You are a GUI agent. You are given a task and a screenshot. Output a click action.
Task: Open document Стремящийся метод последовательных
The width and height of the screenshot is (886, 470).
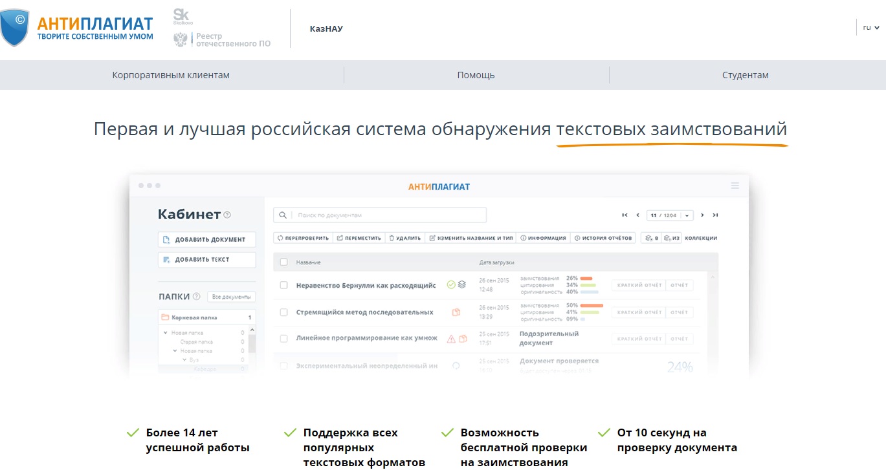[x=364, y=312]
